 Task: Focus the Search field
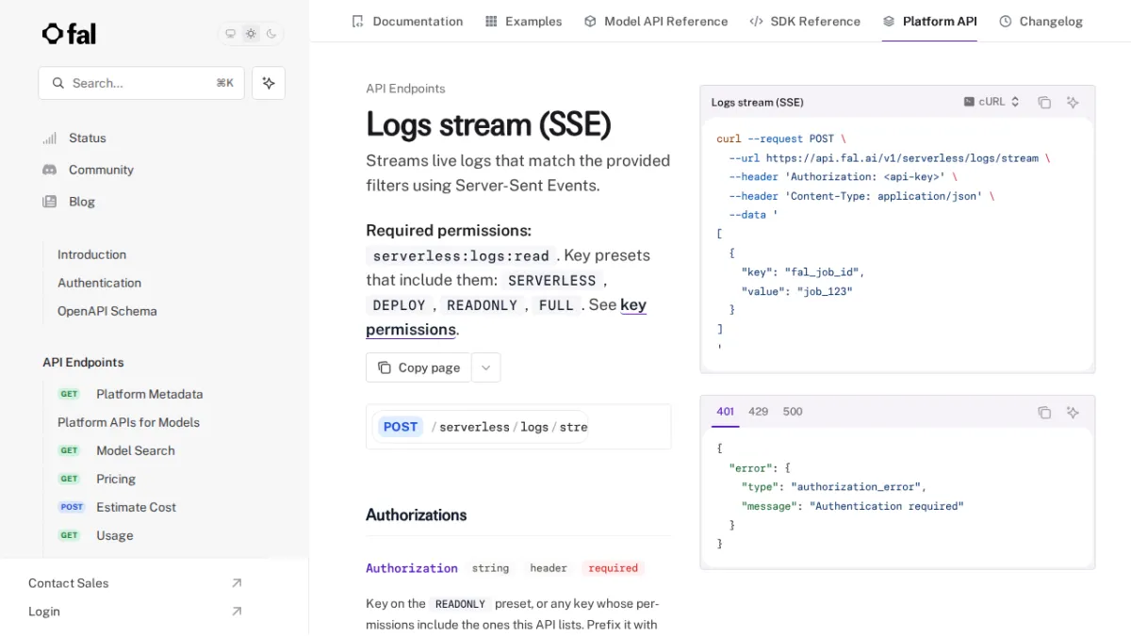tap(141, 83)
